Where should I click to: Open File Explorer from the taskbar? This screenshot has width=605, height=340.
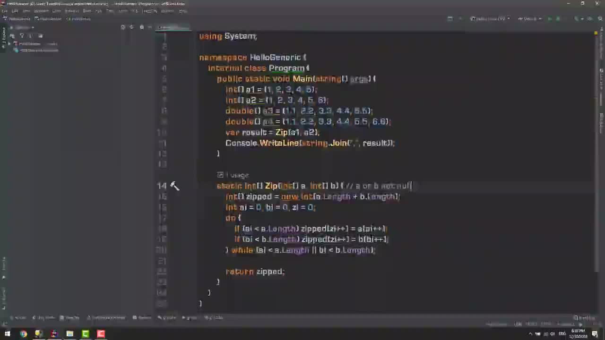point(69,334)
